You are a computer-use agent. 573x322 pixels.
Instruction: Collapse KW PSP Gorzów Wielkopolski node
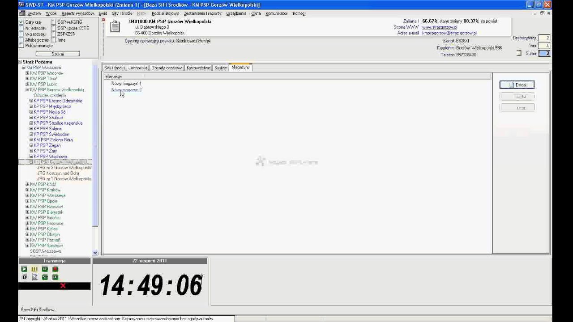click(x=27, y=90)
